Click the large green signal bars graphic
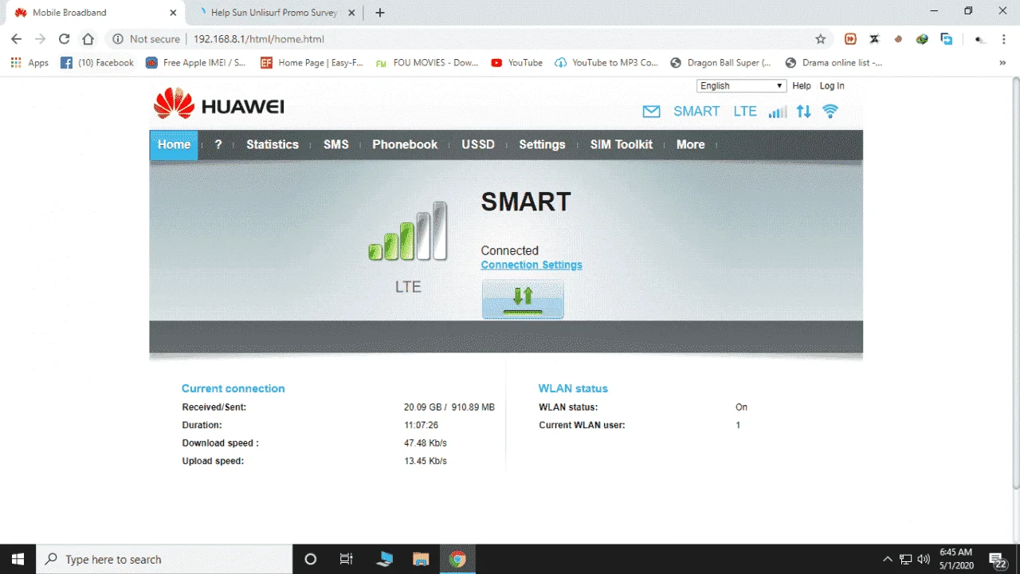Screen dimensions: 1020x574 (407, 231)
